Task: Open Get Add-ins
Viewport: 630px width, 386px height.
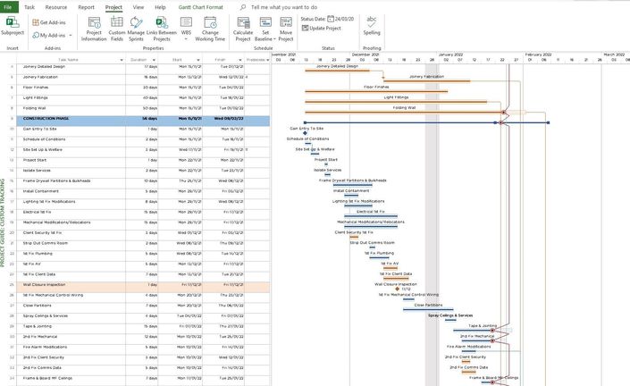Action: (49, 22)
